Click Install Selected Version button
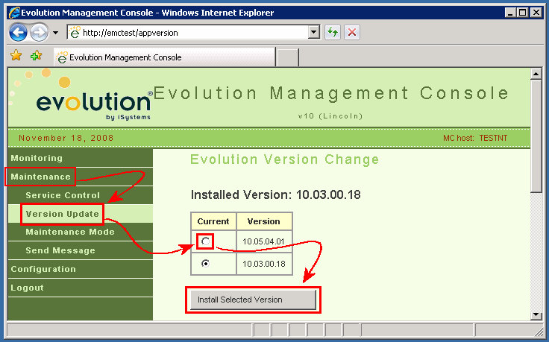549x342 pixels. (253, 300)
